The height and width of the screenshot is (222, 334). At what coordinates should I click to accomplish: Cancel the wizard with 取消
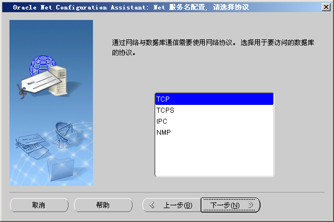39,205
